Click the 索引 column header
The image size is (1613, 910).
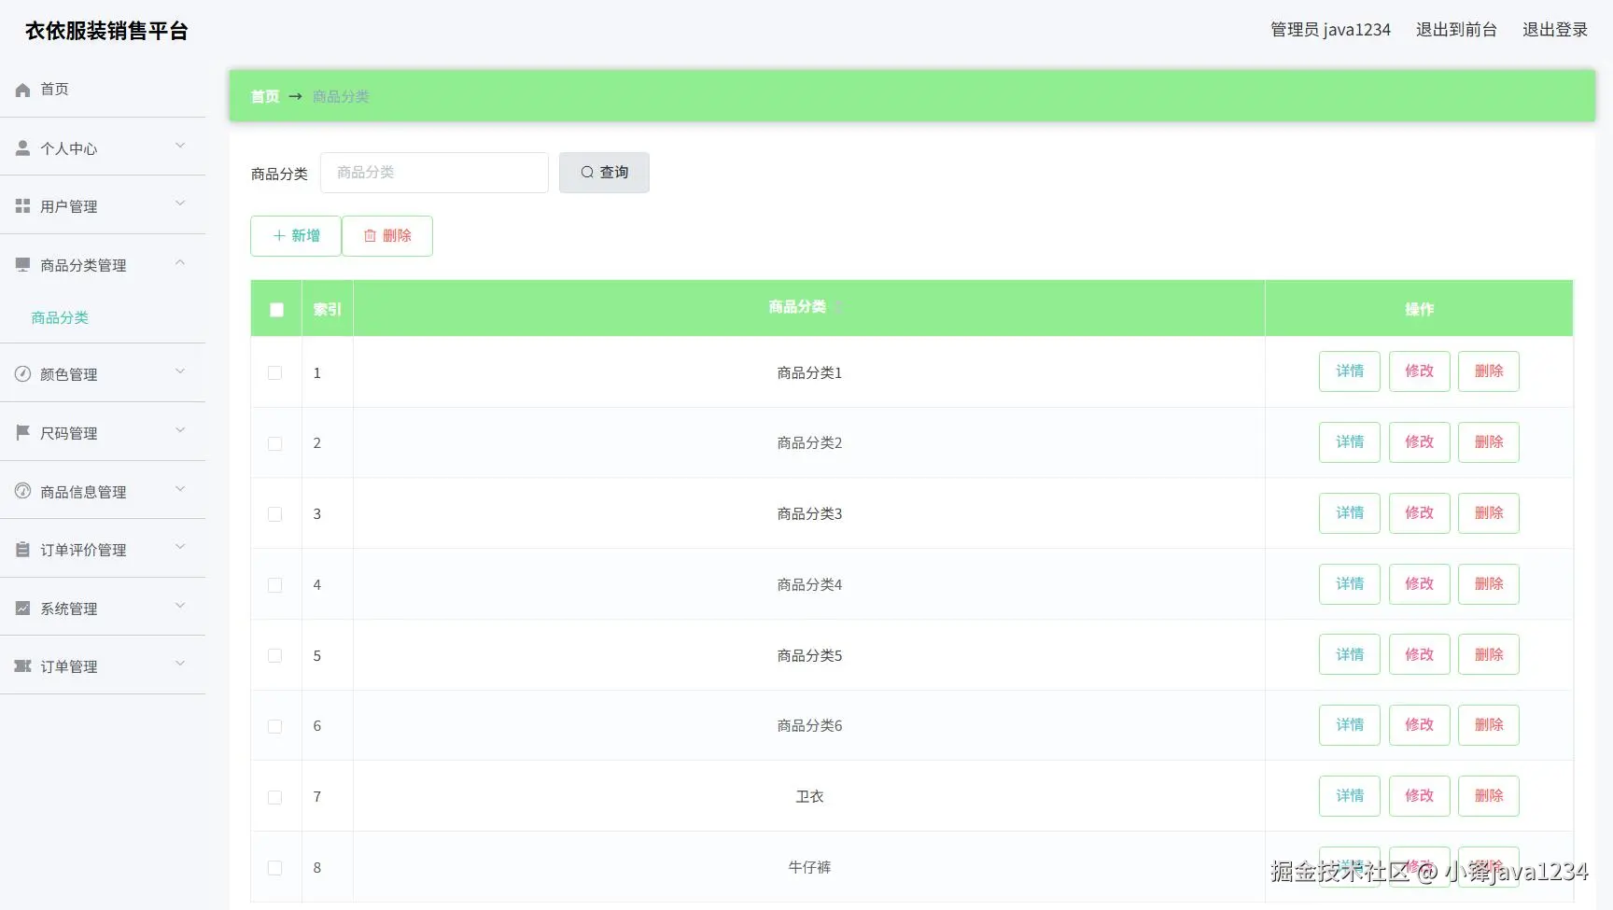327,310
